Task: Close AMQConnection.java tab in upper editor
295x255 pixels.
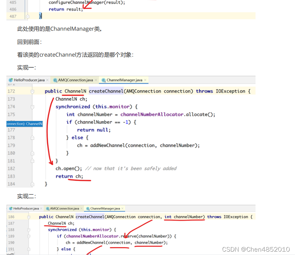Action: tap(96, 80)
